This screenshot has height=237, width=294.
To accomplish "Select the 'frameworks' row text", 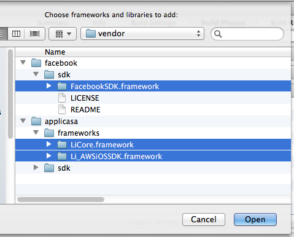I will (79, 133).
